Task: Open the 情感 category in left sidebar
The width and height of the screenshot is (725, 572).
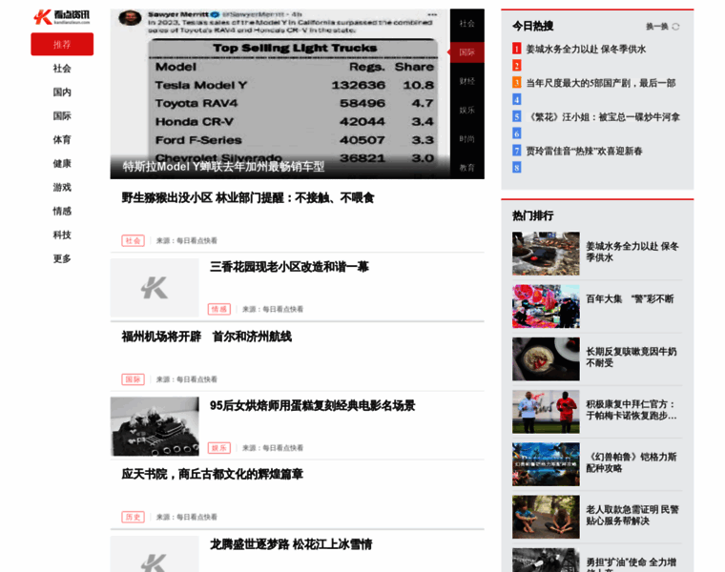Action: pos(62,211)
